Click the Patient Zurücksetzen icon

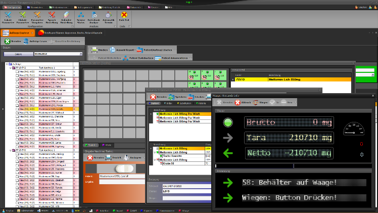125,58
